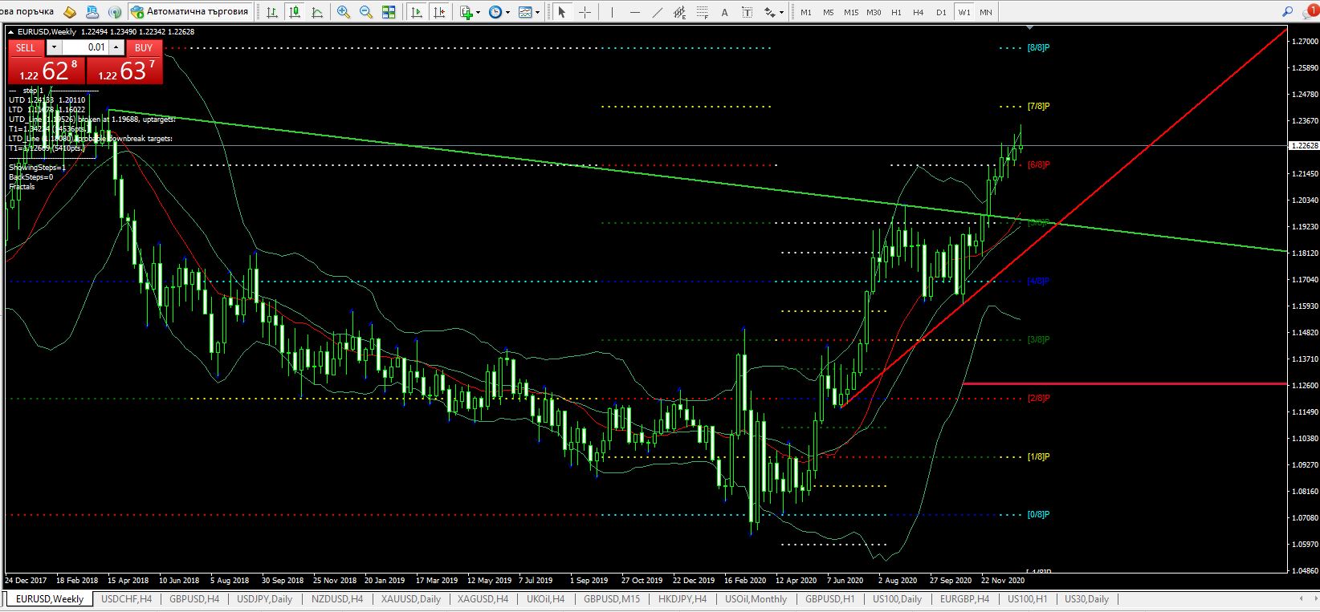Screen dimensions: 1320x612
Task: Zoom in on the chart
Action: 344,12
